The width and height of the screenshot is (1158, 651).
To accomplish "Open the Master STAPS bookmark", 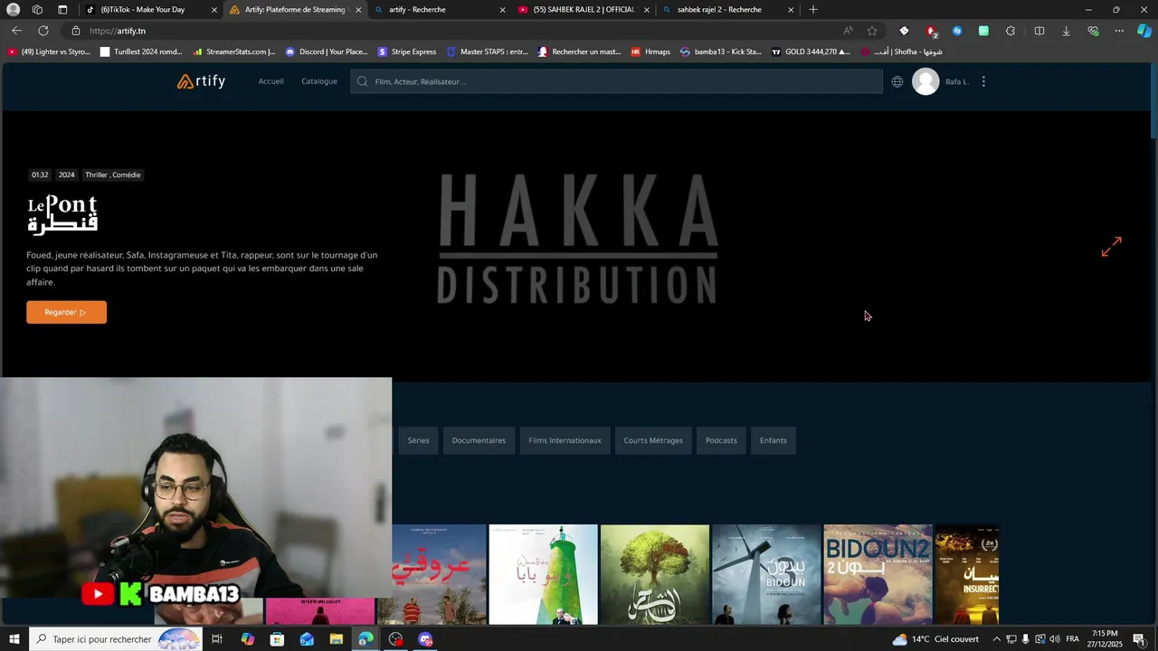I will pyautogui.click(x=488, y=52).
